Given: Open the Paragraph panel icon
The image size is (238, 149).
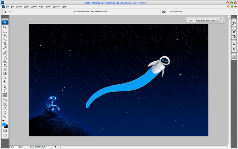Looking at the screenshot, I should [234, 49].
